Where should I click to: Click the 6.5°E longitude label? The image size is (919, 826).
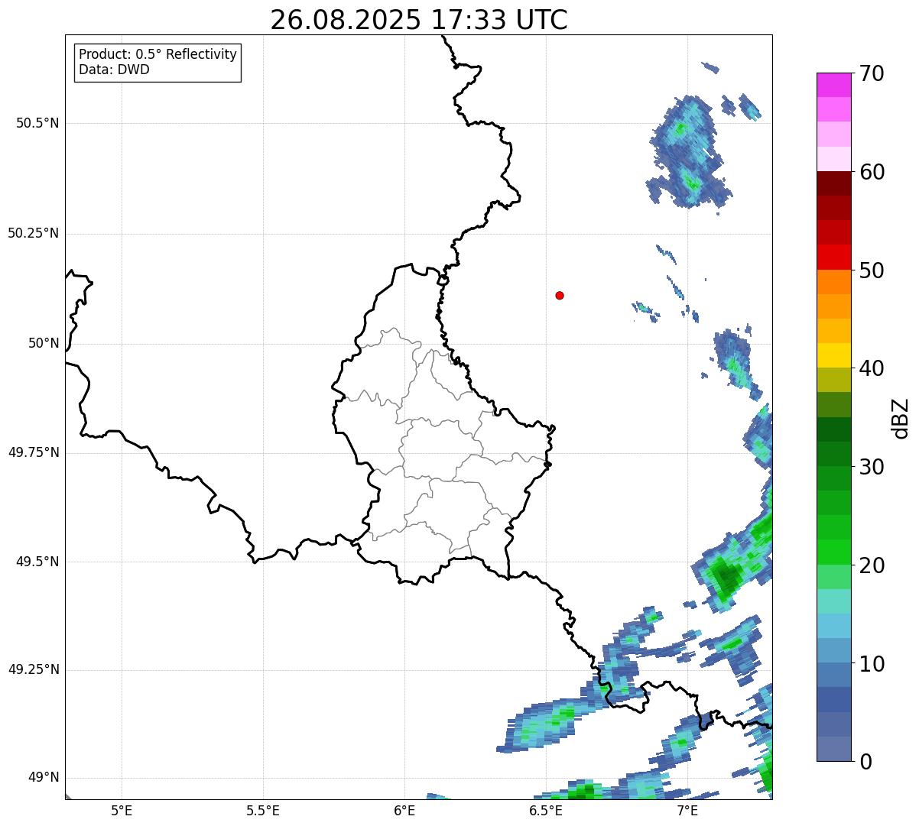[x=547, y=810]
